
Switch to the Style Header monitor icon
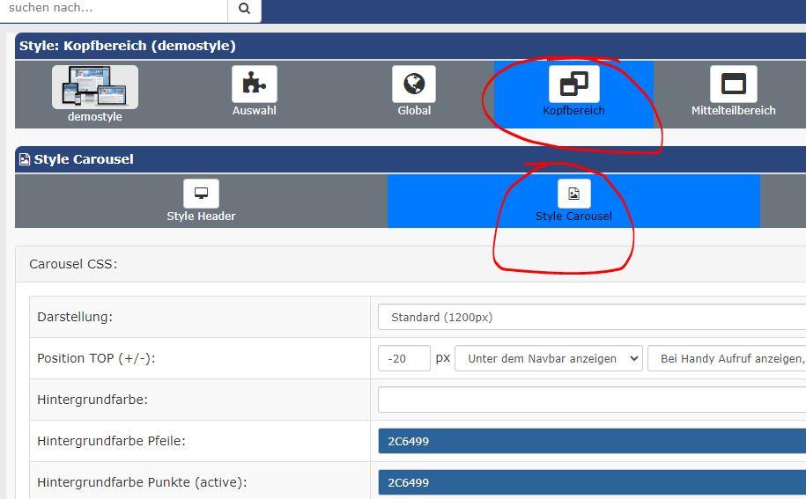point(201,194)
